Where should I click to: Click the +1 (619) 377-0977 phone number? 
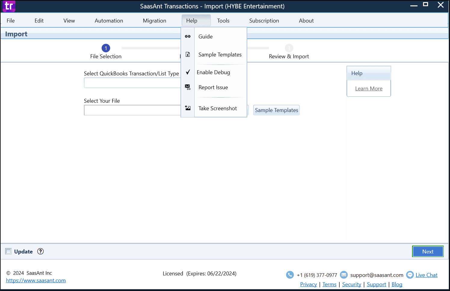coord(317,275)
